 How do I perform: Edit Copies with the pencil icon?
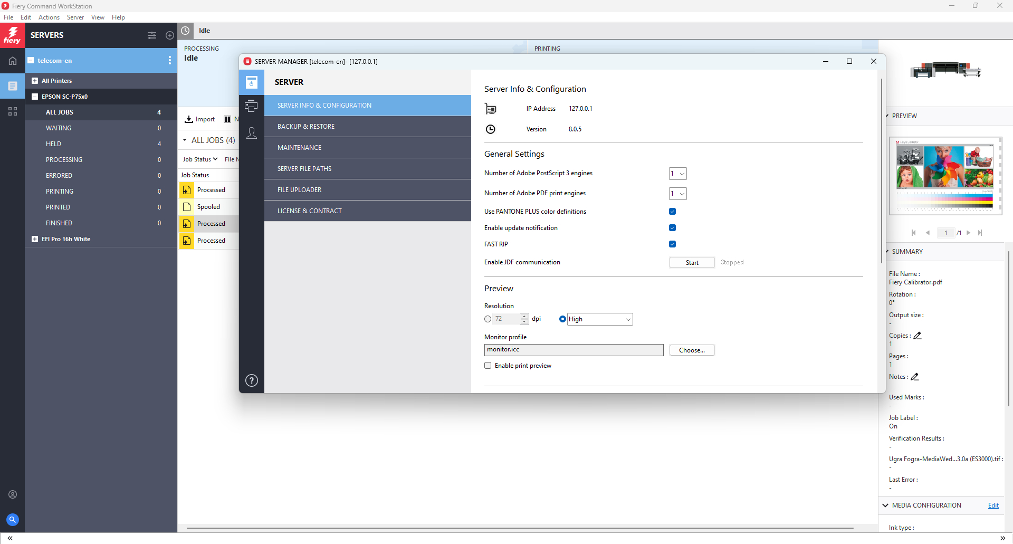point(918,336)
